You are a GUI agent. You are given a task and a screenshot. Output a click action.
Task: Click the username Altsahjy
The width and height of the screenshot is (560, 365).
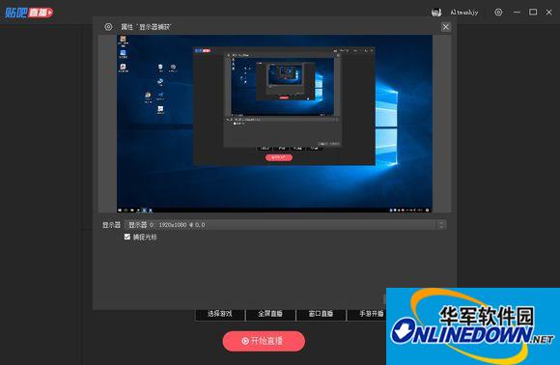(x=463, y=13)
